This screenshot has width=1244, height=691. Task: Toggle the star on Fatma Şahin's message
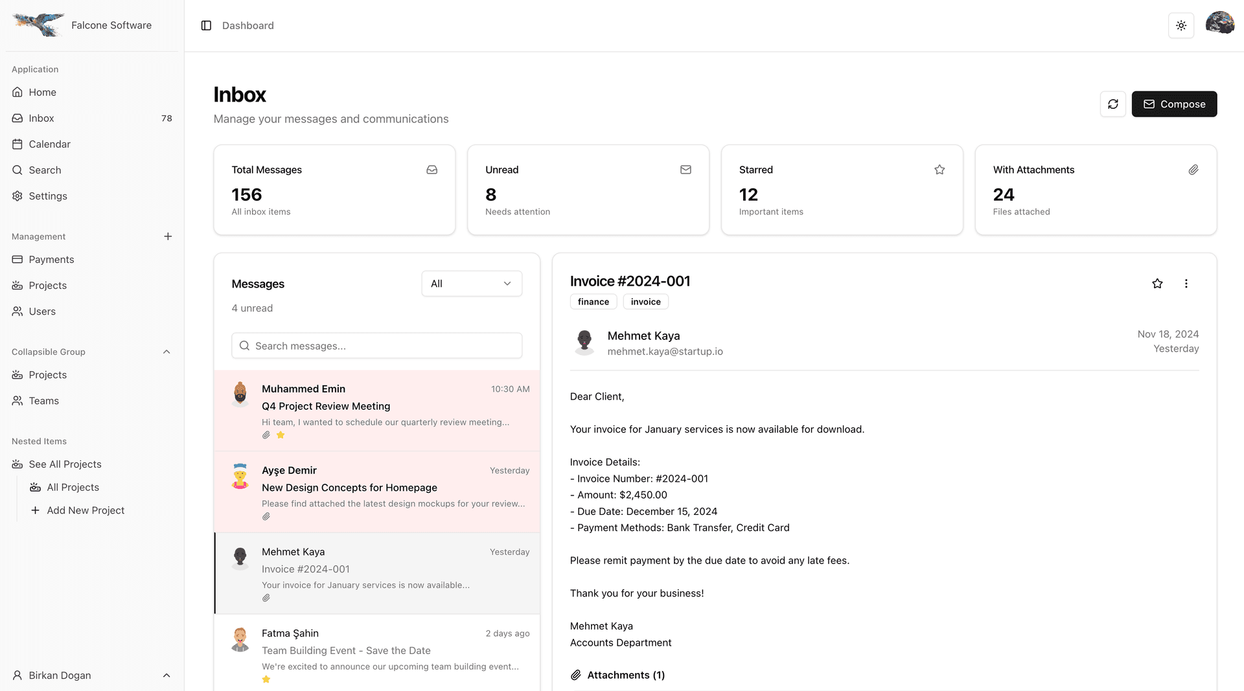point(266,679)
